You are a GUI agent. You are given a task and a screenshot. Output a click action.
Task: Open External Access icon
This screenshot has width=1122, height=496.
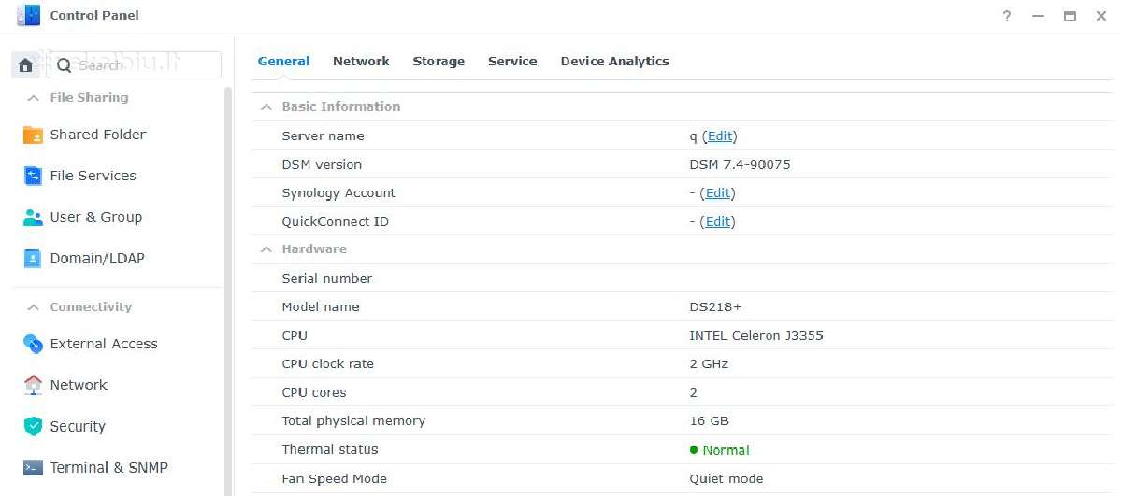click(x=33, y=344)
